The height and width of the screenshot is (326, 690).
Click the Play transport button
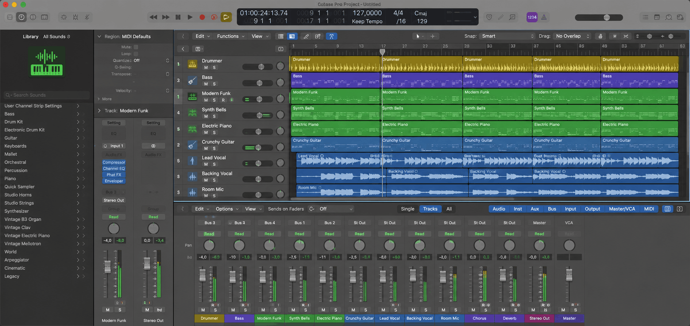tap(190, 17)
